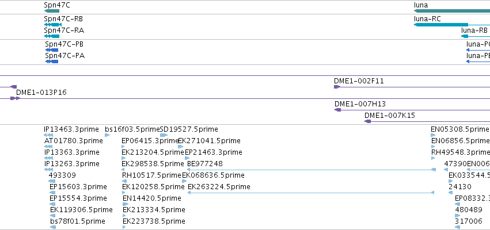Click the luna gene bar

pyautogui.click(x=452, y=11)
